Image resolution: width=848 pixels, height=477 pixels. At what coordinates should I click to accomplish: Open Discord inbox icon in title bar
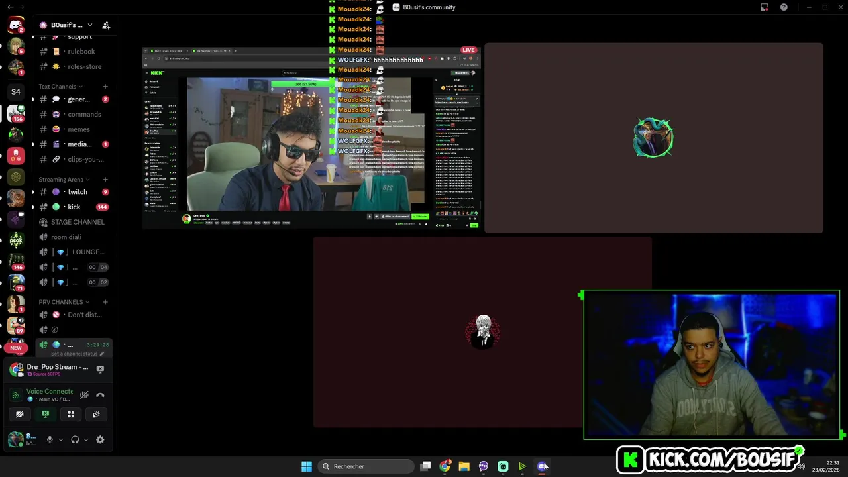coord(764,7)
